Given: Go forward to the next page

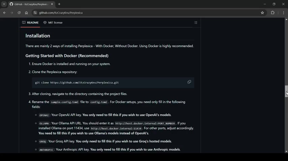Looking at the screenshot, I should coord(12,13).
